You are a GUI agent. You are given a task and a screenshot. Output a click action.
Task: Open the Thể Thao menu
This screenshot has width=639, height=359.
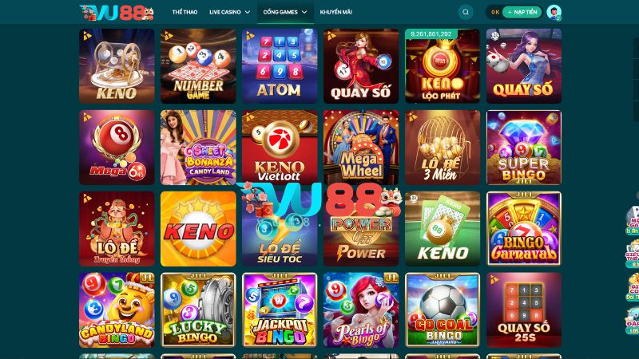tap(185, 12)
